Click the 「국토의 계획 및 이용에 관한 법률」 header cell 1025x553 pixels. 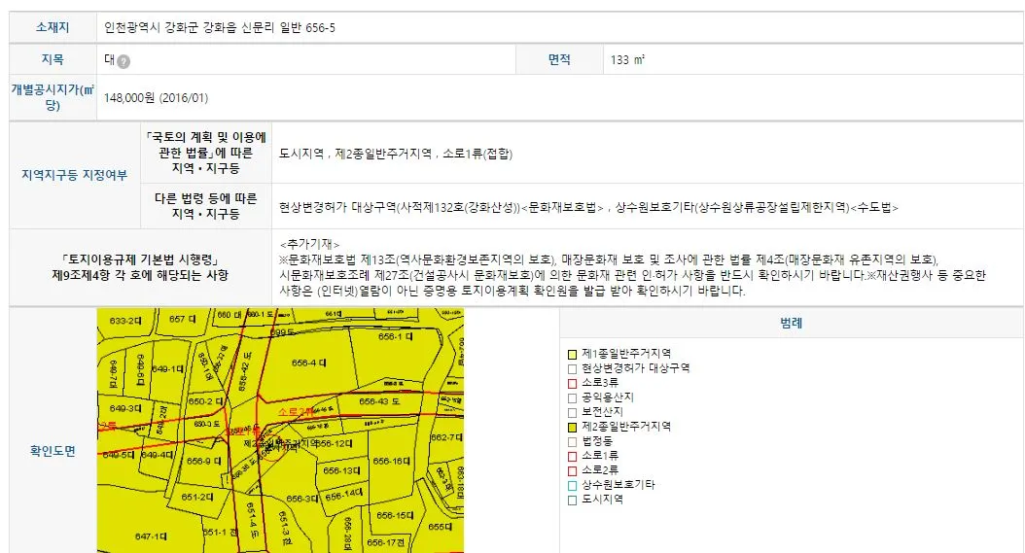tap(206, 153)
